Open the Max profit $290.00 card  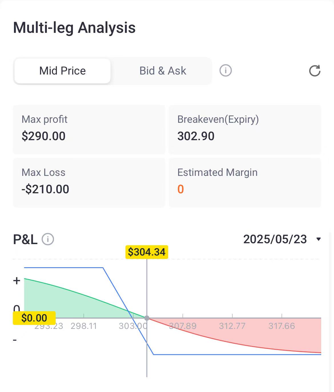pos(89,129)
